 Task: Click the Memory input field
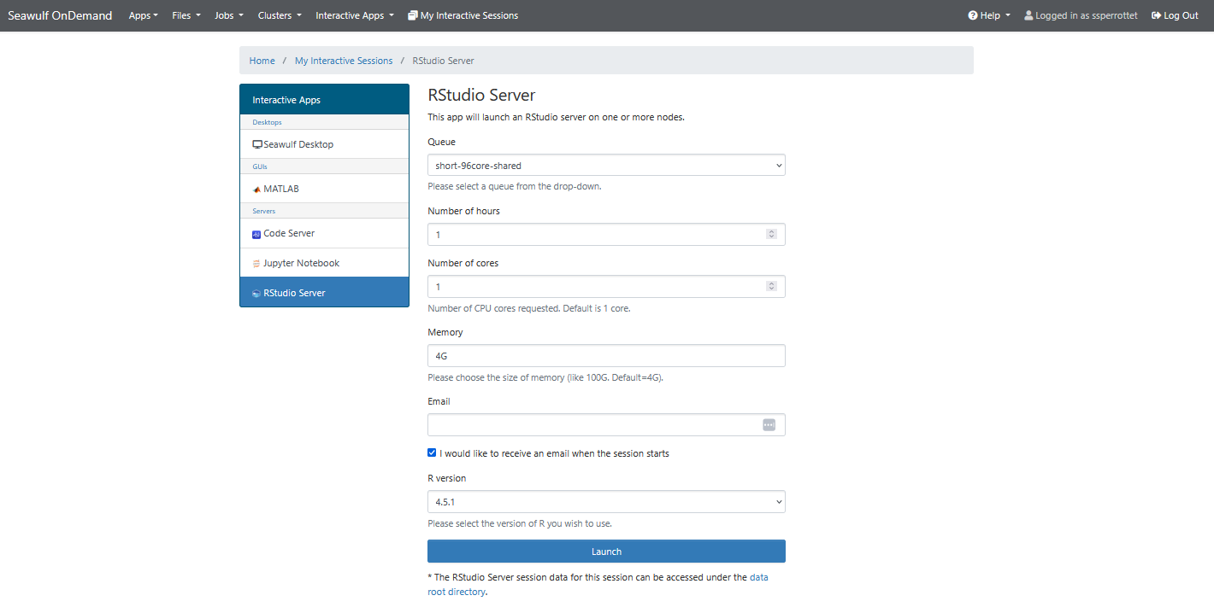[605, 355]
